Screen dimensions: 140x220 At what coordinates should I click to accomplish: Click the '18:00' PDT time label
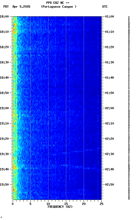4,17
